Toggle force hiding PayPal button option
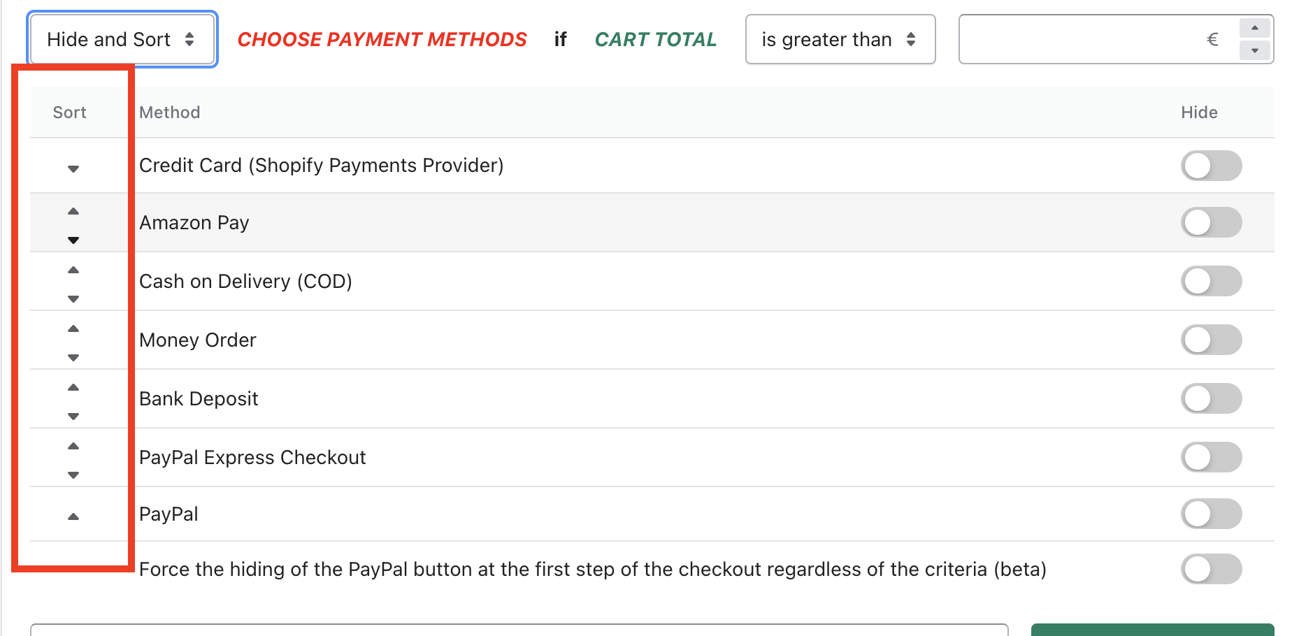 1212,569
